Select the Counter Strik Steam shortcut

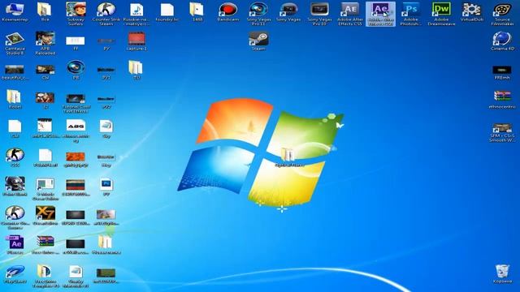tap(106, 14)
